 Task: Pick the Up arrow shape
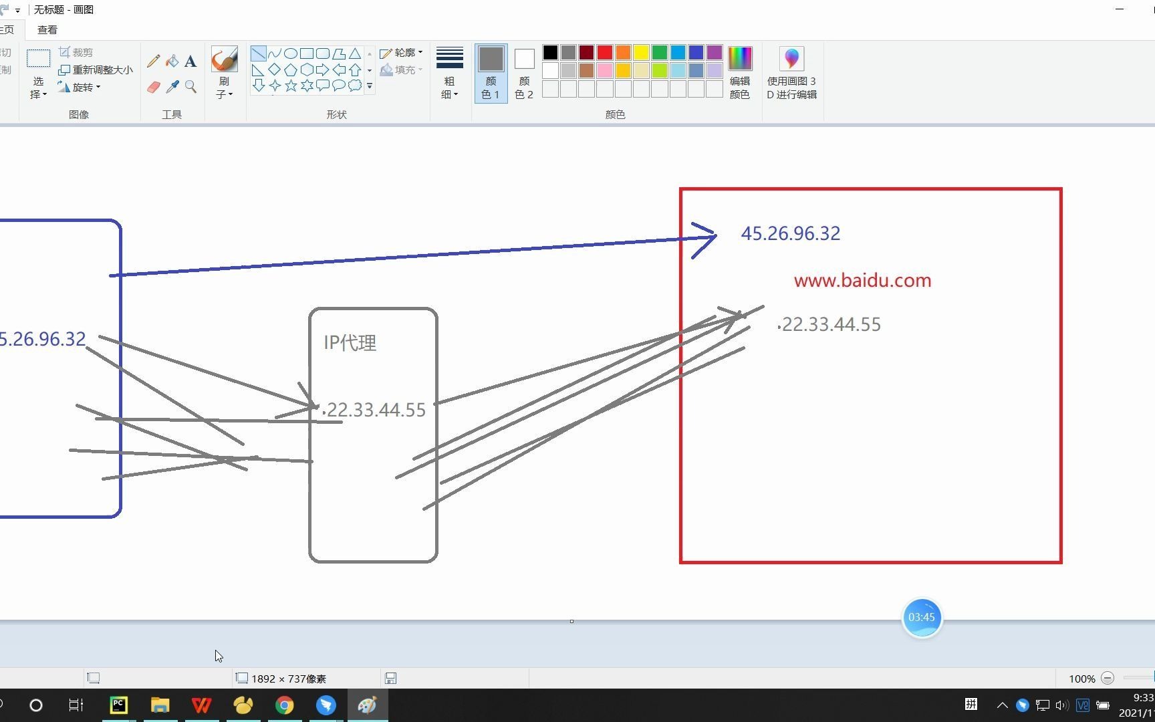pyautogui.click(x=355, y=70)
